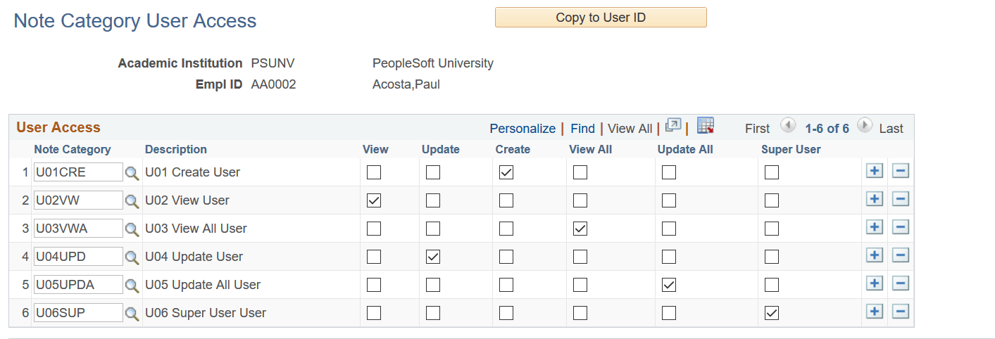Add a row after U02 View User
995x339 pixels.
tap(874, 200)
